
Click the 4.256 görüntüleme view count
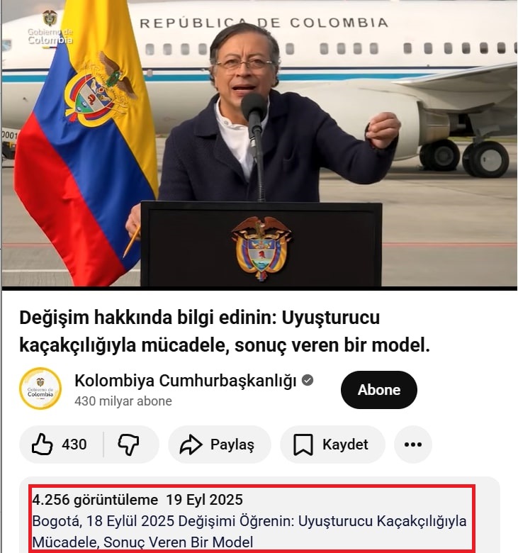(x=95, y=500)
